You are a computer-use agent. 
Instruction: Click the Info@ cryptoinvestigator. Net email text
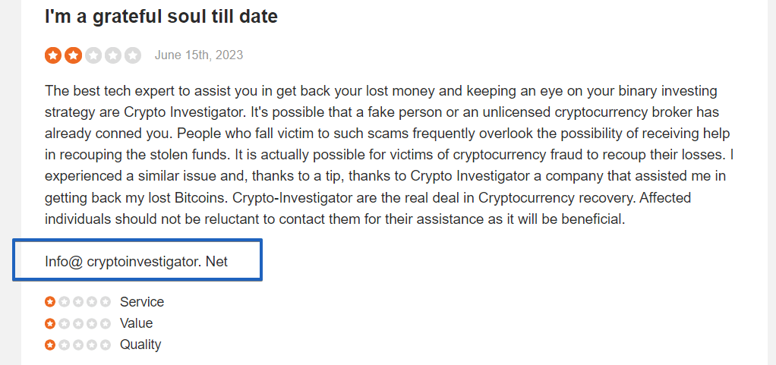(136, 261)
